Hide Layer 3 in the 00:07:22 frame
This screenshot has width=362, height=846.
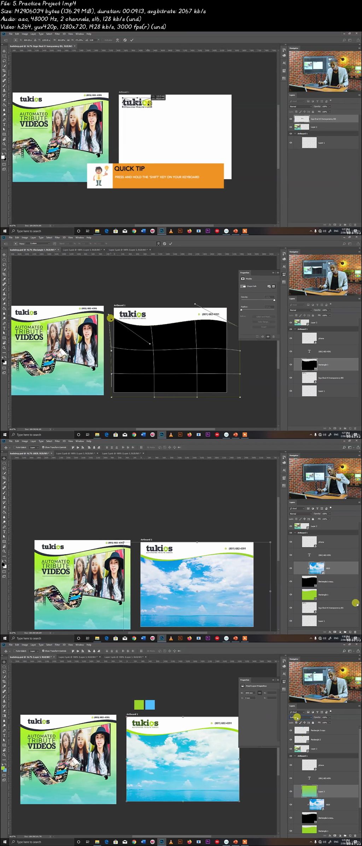(x=291, y=791)
